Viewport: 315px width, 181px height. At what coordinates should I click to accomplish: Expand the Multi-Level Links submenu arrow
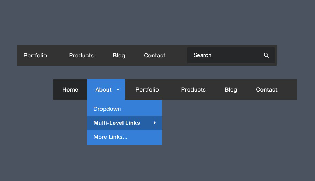click(155, 123)
